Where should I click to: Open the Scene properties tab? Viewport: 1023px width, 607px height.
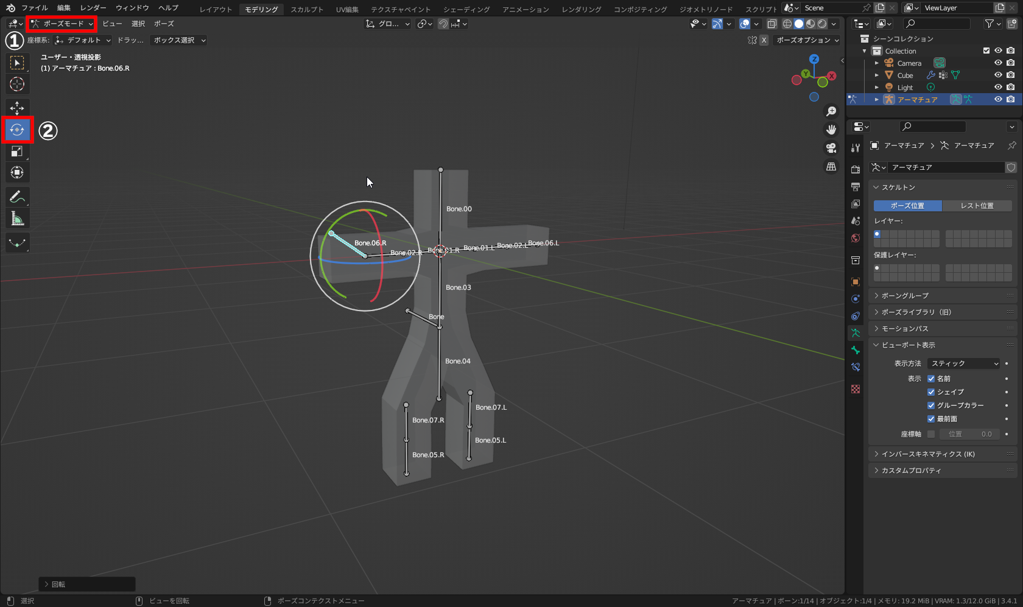click(856, 220)
